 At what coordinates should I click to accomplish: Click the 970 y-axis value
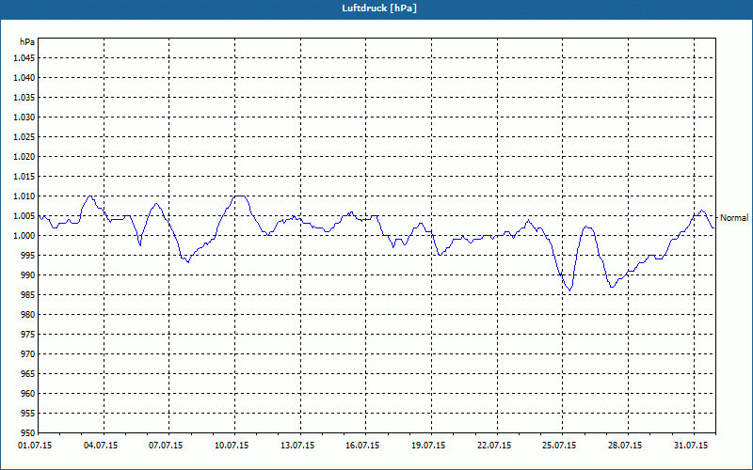(28, 354)
